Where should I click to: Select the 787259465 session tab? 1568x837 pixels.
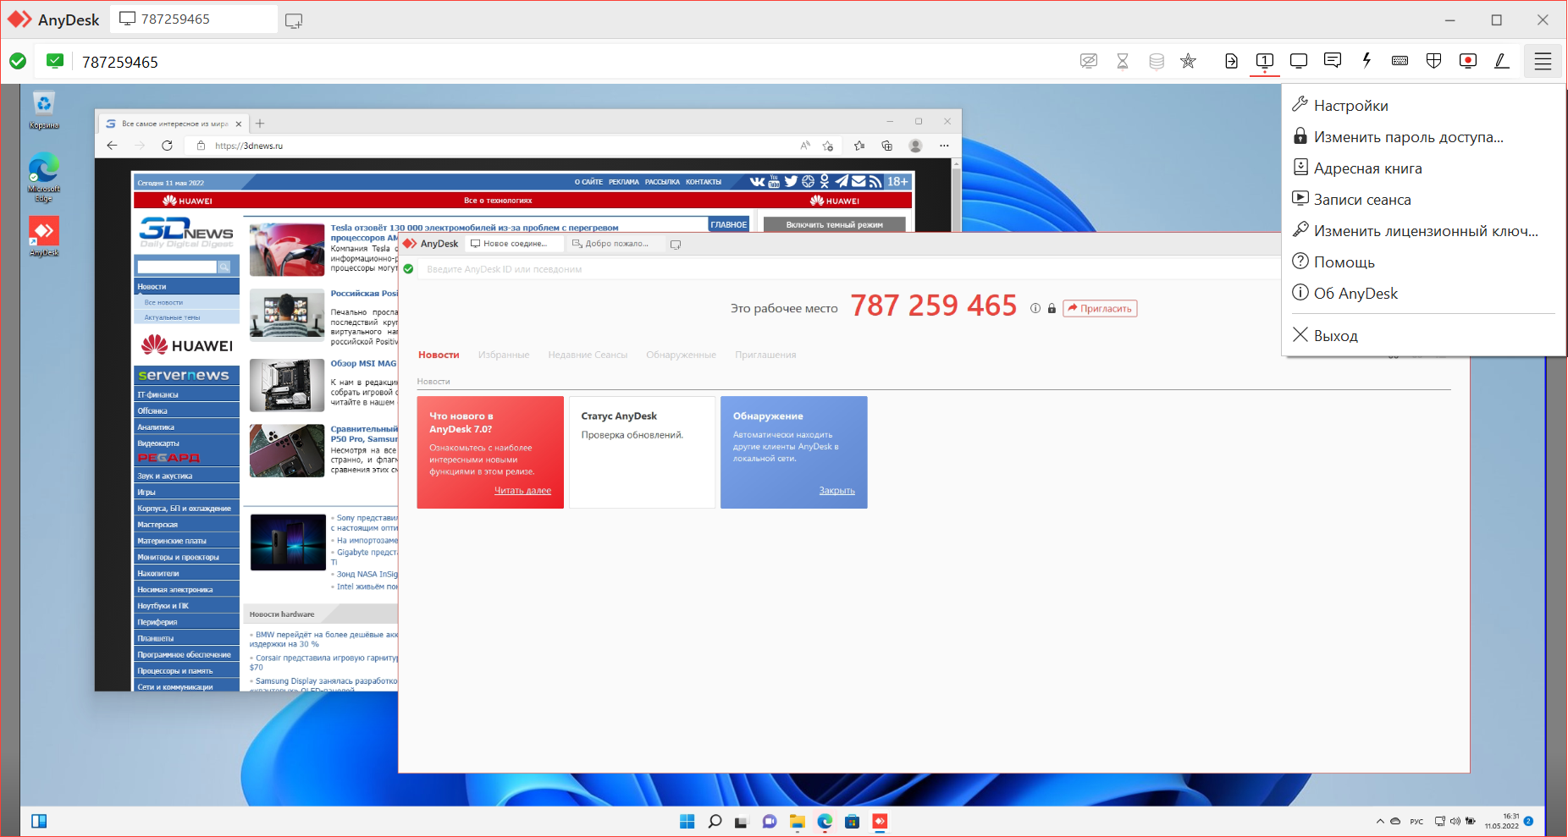point(193,19)
